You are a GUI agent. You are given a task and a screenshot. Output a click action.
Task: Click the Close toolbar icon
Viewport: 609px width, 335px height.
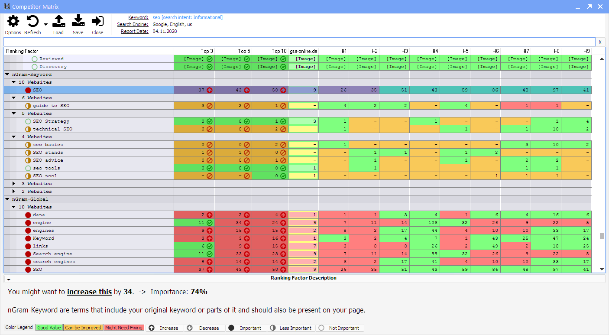tap(98, 21)
